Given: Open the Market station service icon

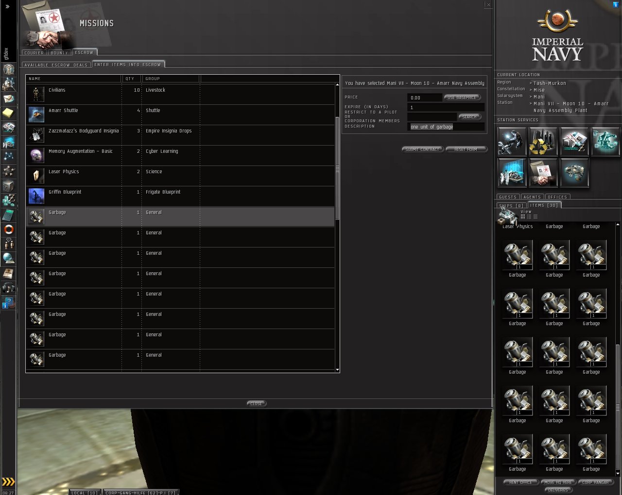Looking at the screenshot, I should [x=574, y=141].
